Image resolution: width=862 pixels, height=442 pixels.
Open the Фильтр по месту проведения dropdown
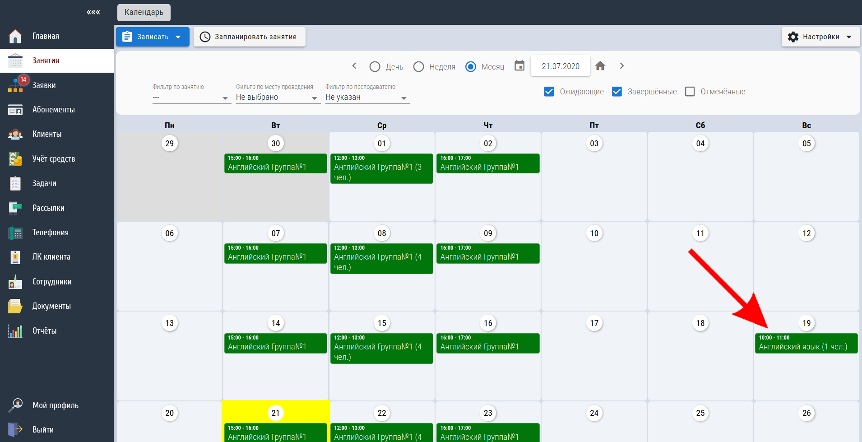click(278, 98)
